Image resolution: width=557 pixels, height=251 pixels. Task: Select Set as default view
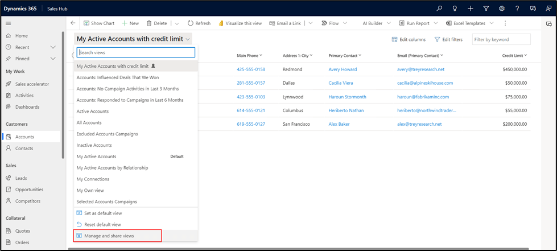click(102, 213)
